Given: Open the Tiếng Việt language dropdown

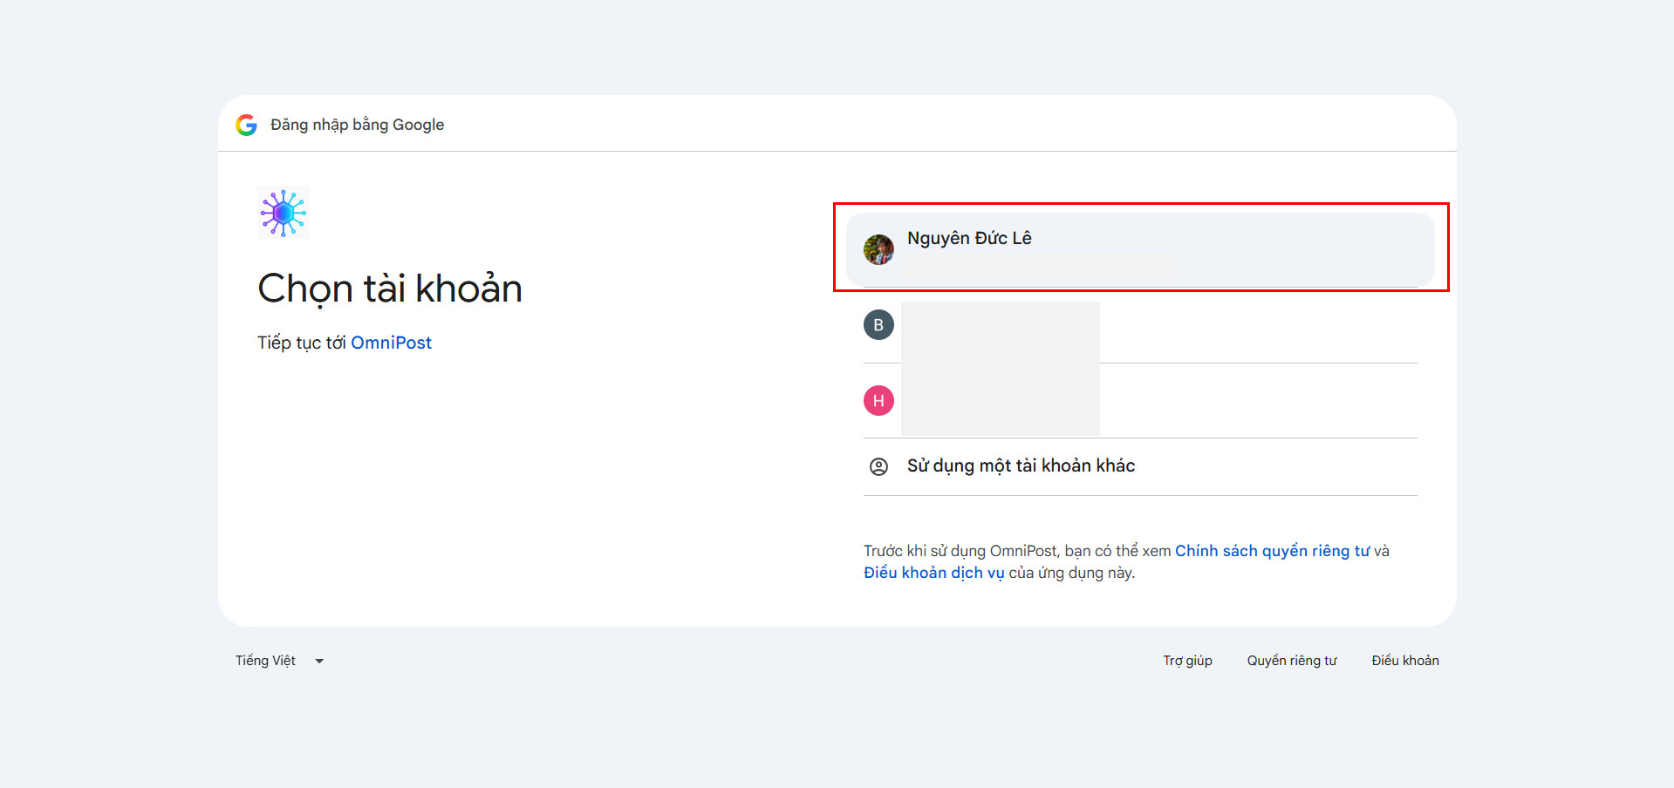Looking at the screenshot, I should tap(279, 661).
